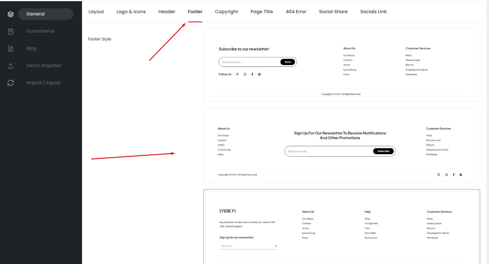Open the 404 Error tab
The height and width of the screenshot is (264, 489).
[x=296, y=12]
